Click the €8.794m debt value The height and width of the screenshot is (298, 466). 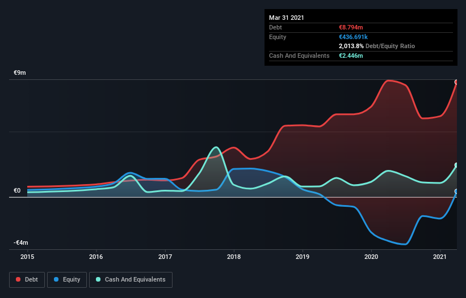click(351, 28)
